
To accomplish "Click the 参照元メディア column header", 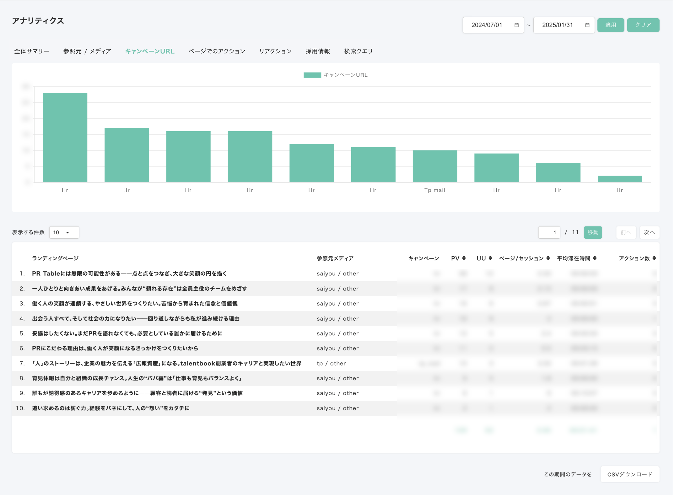I will point(335,258).
